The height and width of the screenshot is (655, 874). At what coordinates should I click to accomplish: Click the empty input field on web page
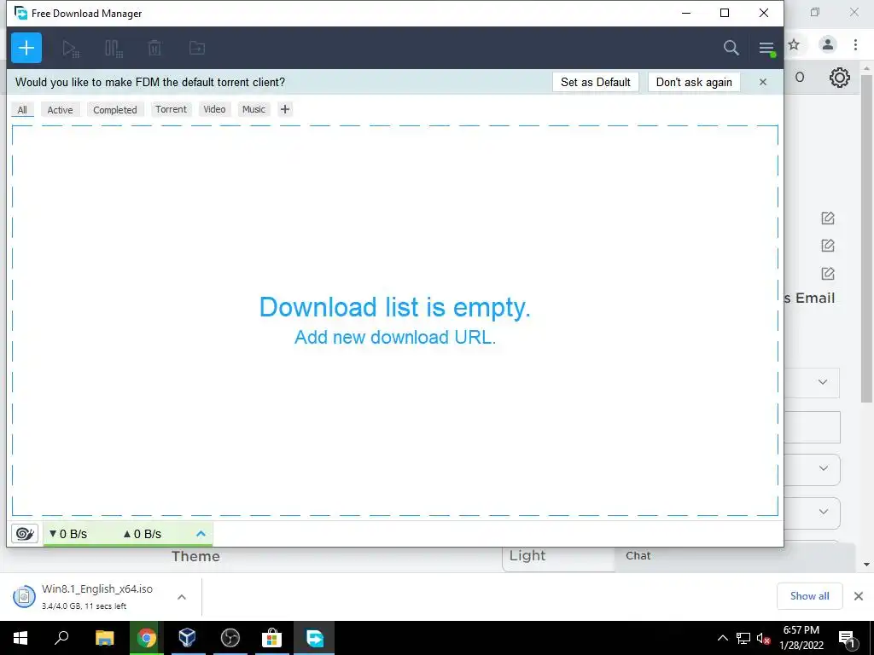(x=813, y=427)
